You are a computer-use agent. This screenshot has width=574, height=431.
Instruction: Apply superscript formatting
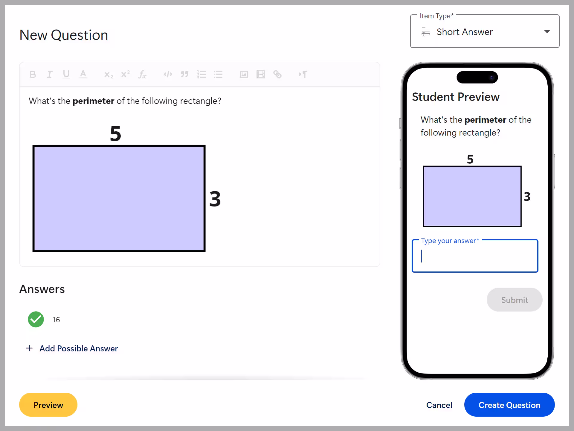coord(125,74)
